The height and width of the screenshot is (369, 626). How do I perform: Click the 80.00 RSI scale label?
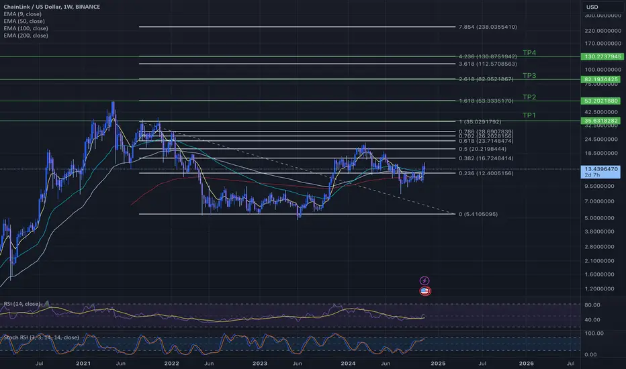click(592, 305)
